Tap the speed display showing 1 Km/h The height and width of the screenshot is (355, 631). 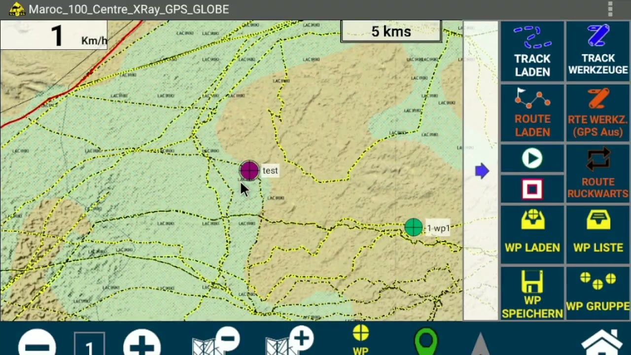click(x=54, y=35)
